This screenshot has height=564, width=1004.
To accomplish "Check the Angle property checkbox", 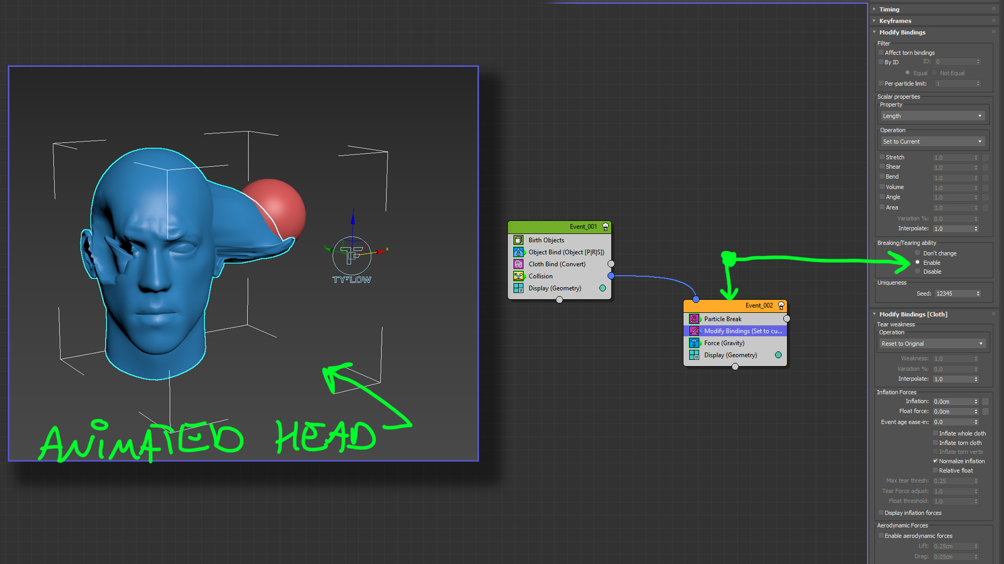I will 882,197.
